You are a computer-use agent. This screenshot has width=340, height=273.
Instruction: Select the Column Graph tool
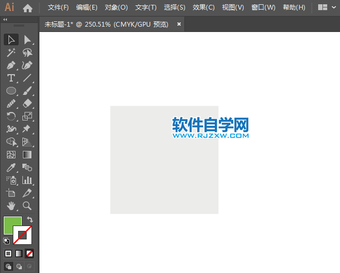27,180
